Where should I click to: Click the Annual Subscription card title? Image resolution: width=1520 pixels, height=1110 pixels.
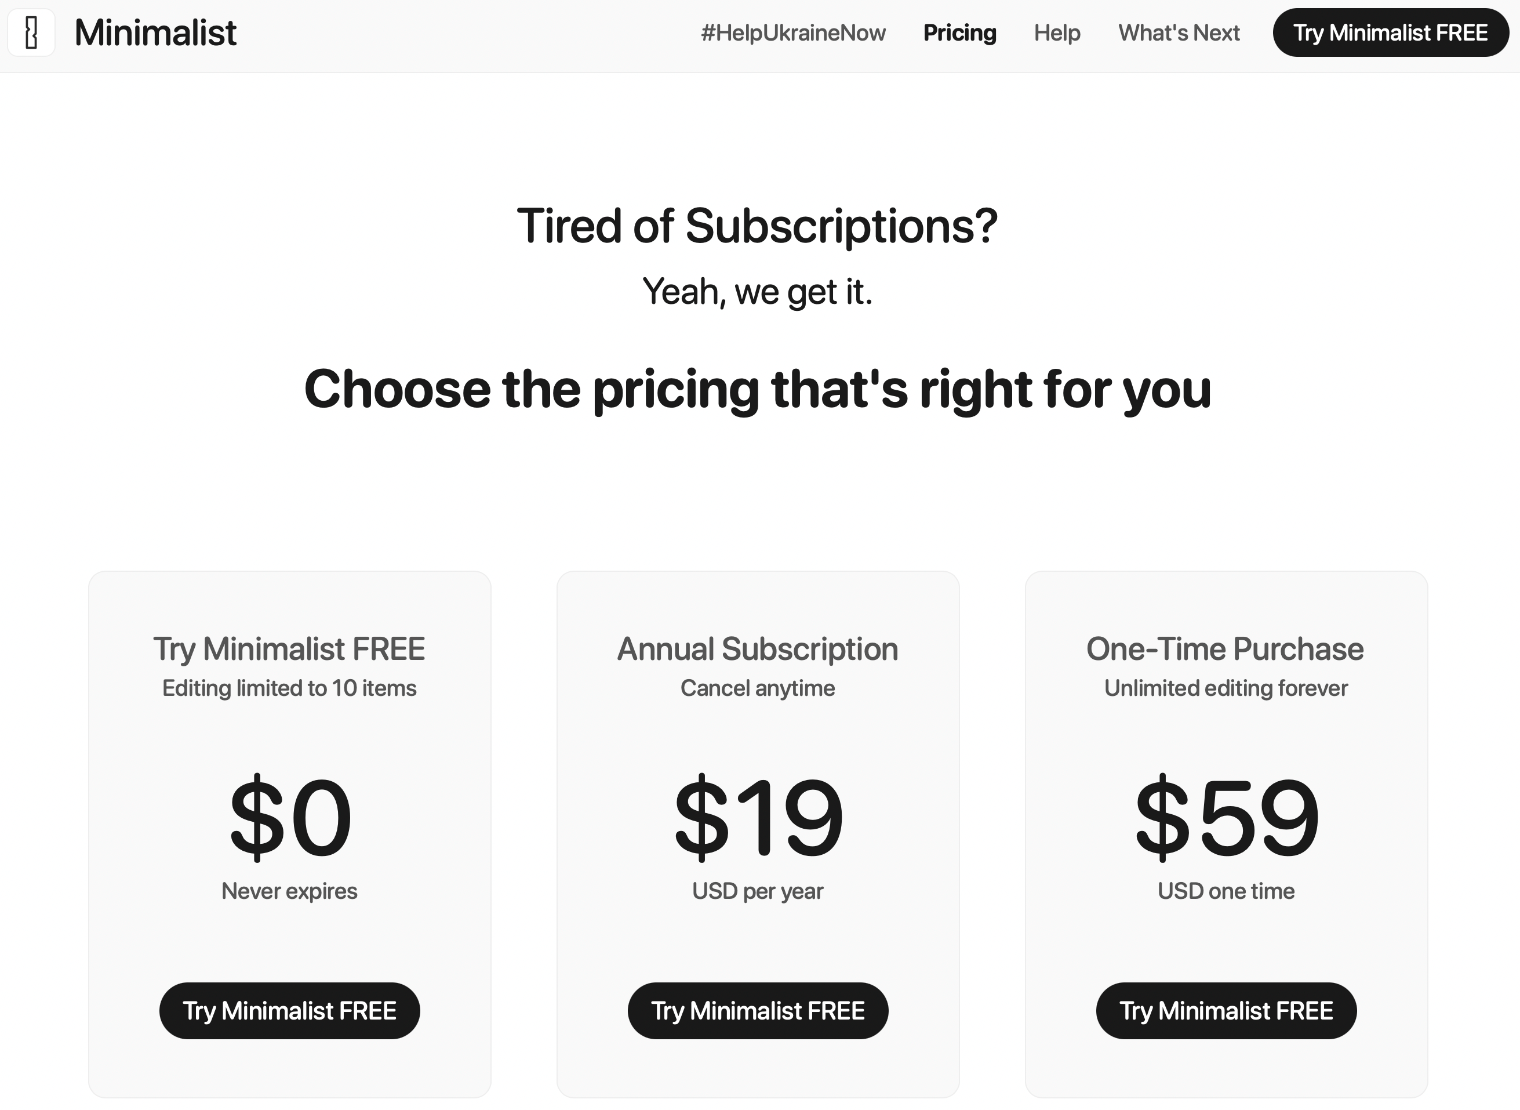758,649
